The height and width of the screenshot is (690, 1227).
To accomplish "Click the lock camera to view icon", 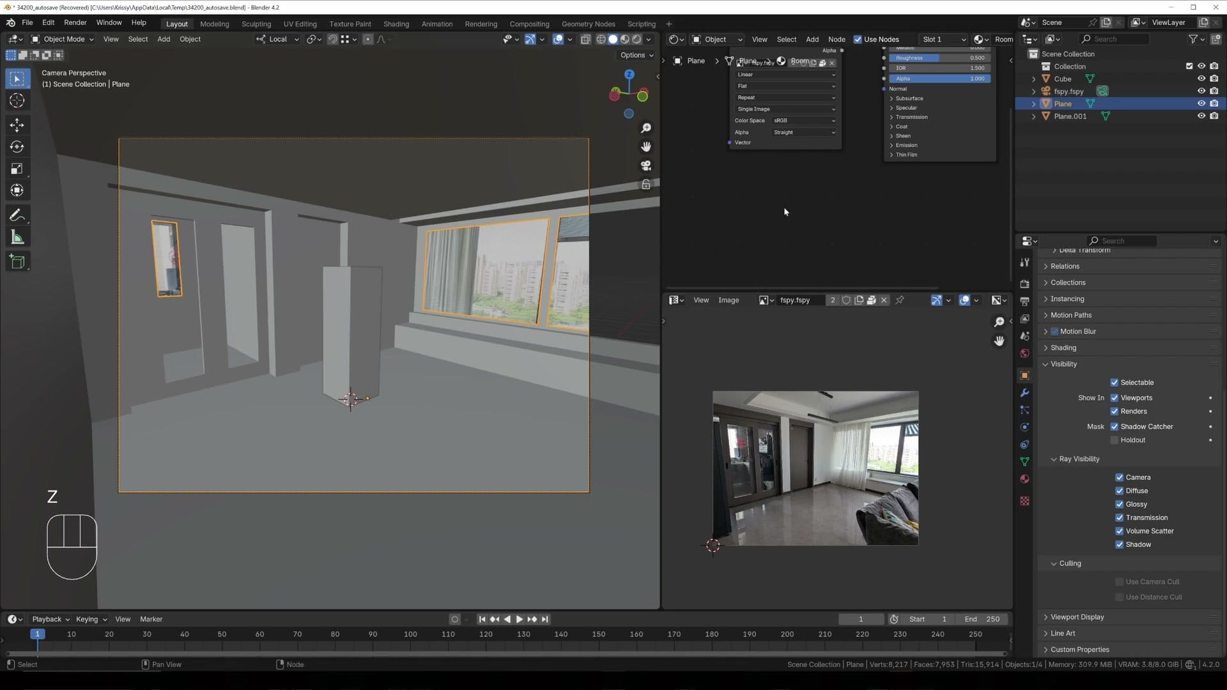I will [x=646, y=185].
